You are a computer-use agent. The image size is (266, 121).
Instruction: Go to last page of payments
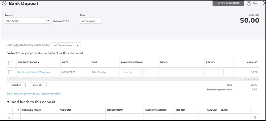[257, 79]
